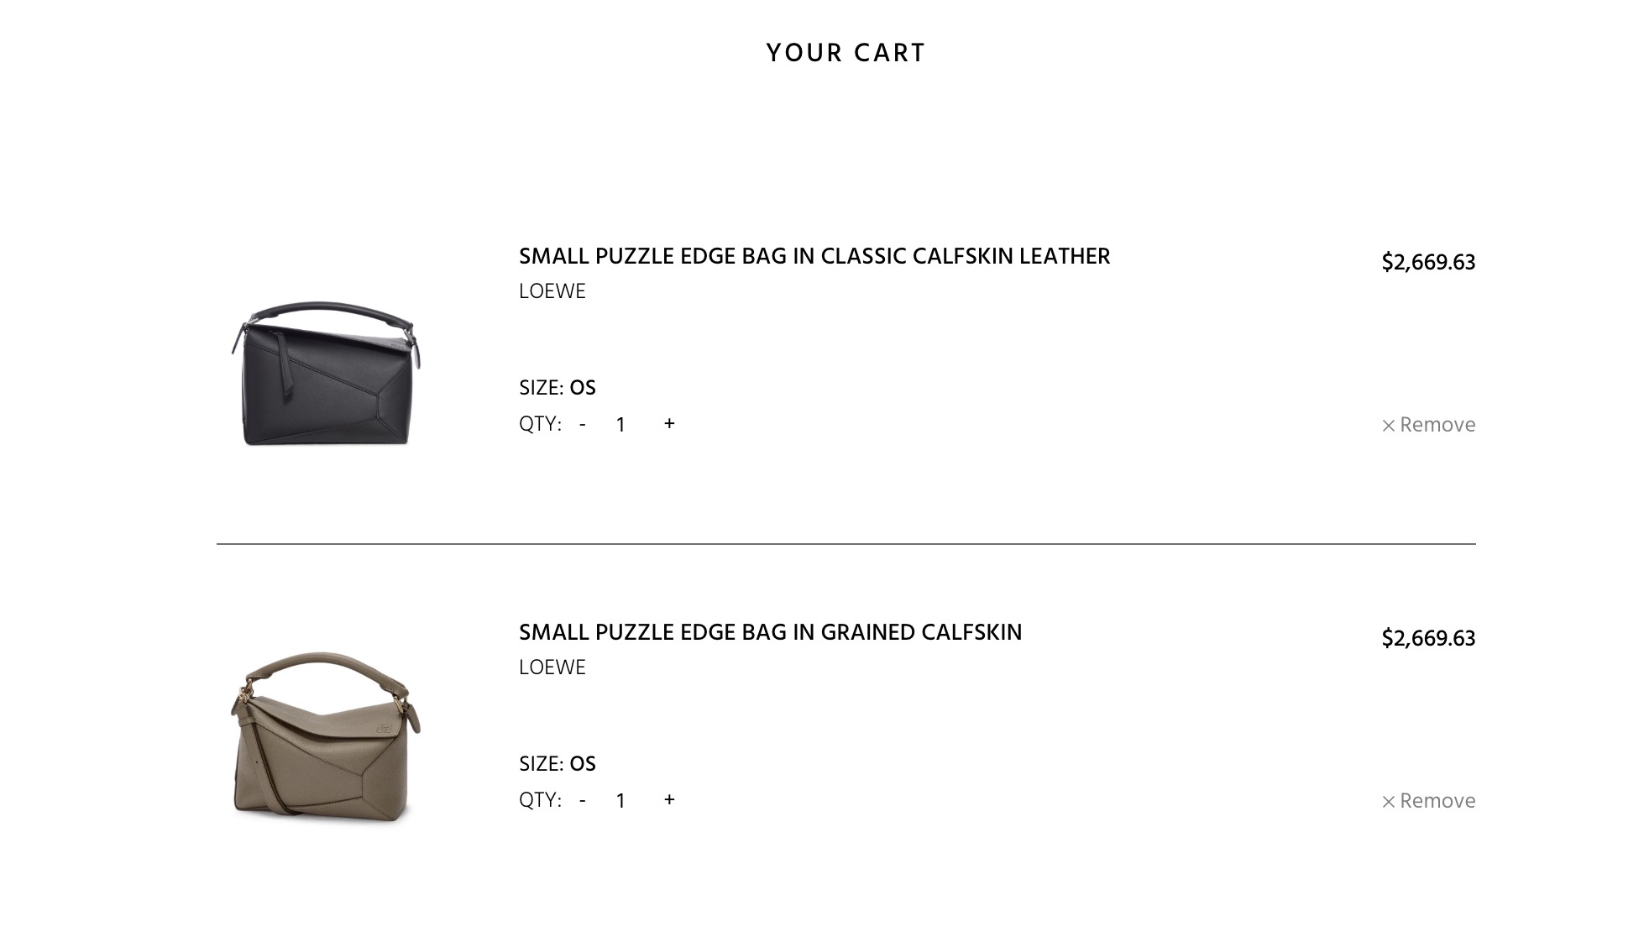Increase quantity of grained calfskin bag

[x=669, y=799]
